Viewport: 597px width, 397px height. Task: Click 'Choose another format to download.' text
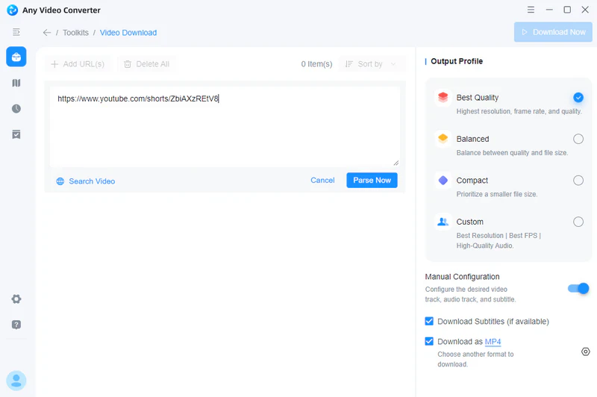(475, 359)
